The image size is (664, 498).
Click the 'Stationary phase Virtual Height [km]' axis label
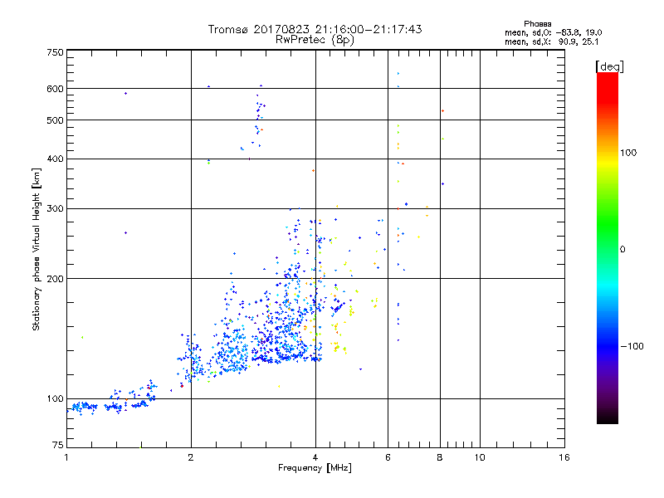[x=37, y=250]
